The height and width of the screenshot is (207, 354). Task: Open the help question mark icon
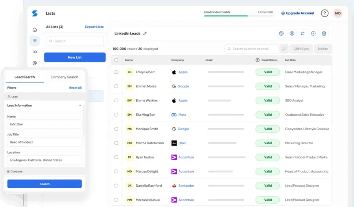click(324, 13)
